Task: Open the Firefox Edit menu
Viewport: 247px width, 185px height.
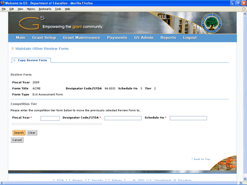Action: 12,9
